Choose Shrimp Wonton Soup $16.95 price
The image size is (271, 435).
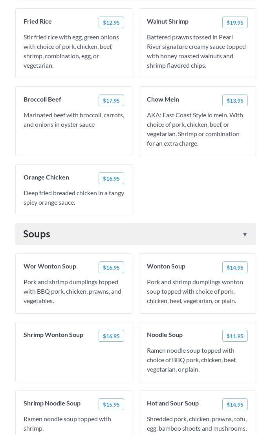(111, 336)
